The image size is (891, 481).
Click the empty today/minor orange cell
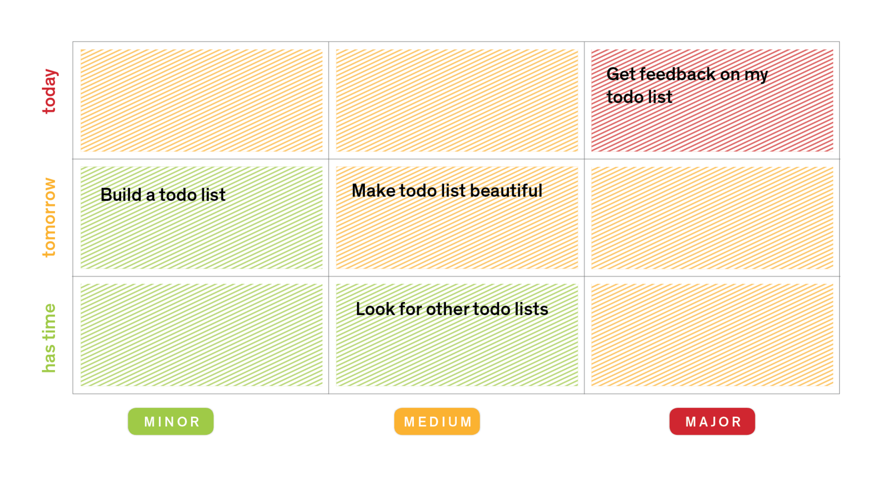(x=201, y=100)
